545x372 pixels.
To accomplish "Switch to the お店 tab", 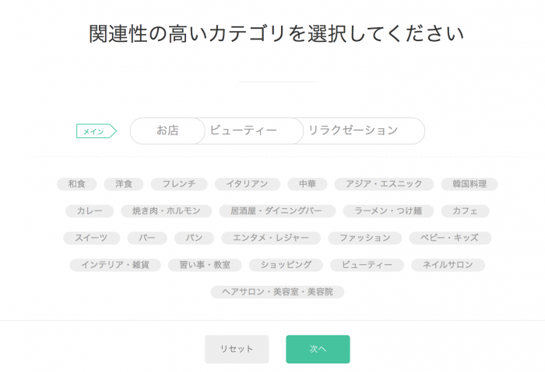I will click(167, 130).
